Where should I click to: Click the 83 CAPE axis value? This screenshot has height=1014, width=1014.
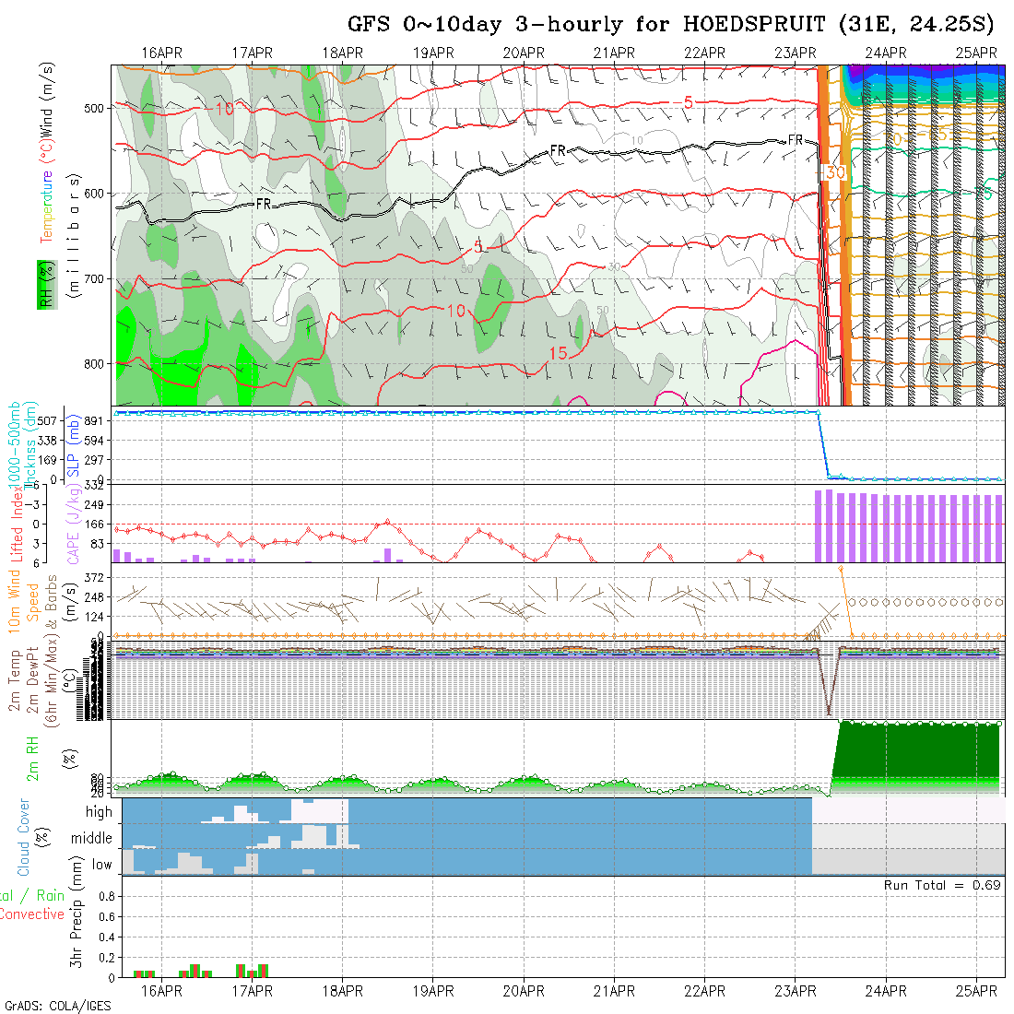click(97, 544)
